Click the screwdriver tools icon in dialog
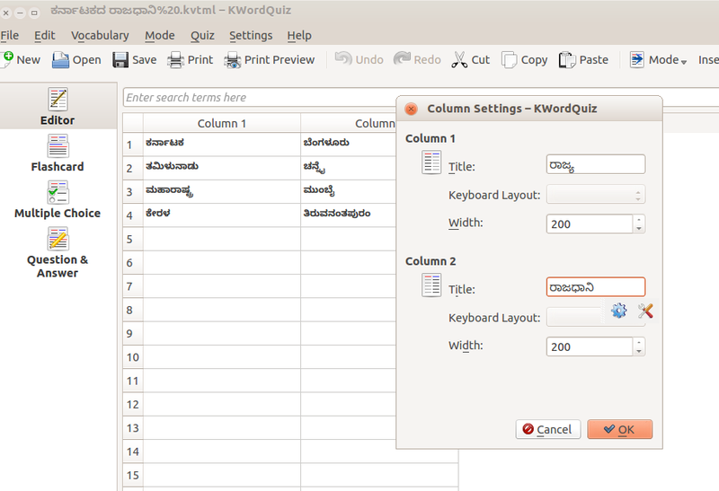 (645, 311)
